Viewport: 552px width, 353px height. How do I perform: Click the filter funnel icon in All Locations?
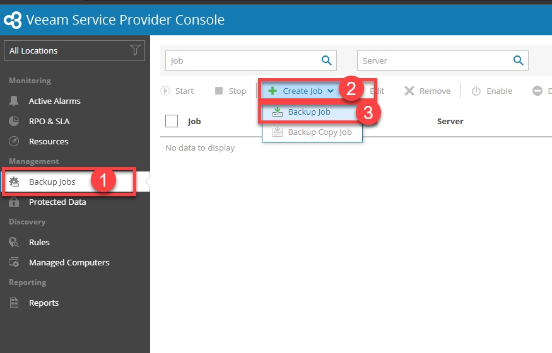[x=134, y=50]
